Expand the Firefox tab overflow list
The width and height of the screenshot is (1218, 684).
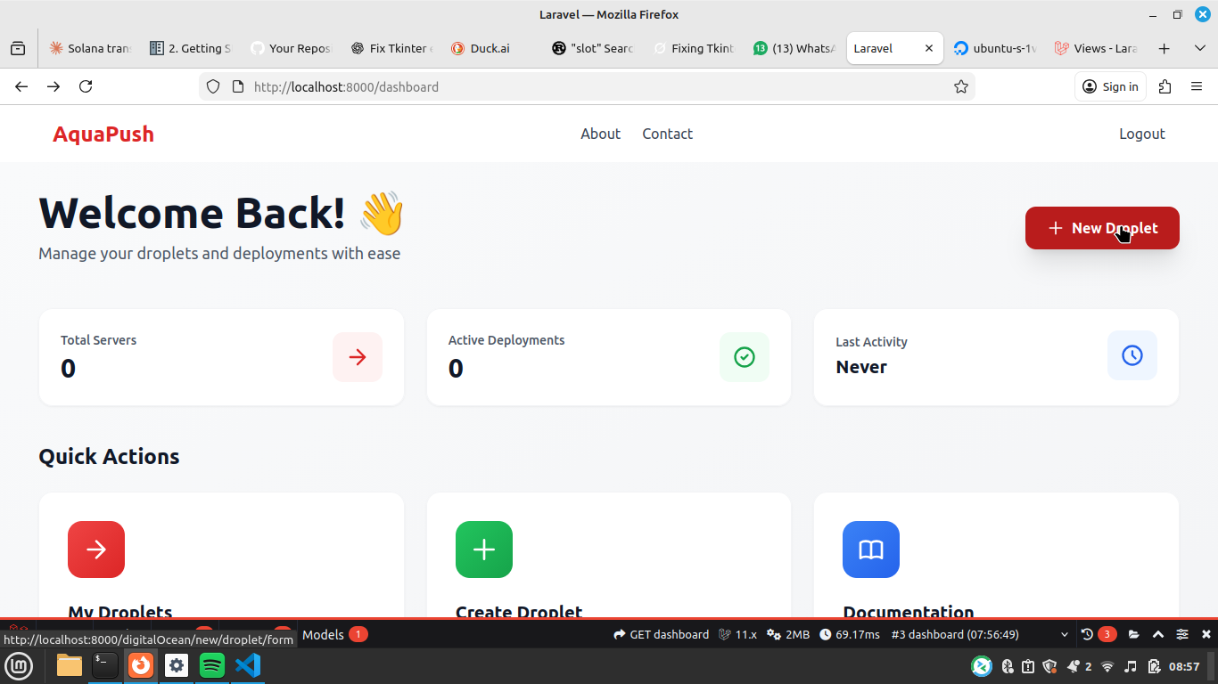(x=1199, y=48)
